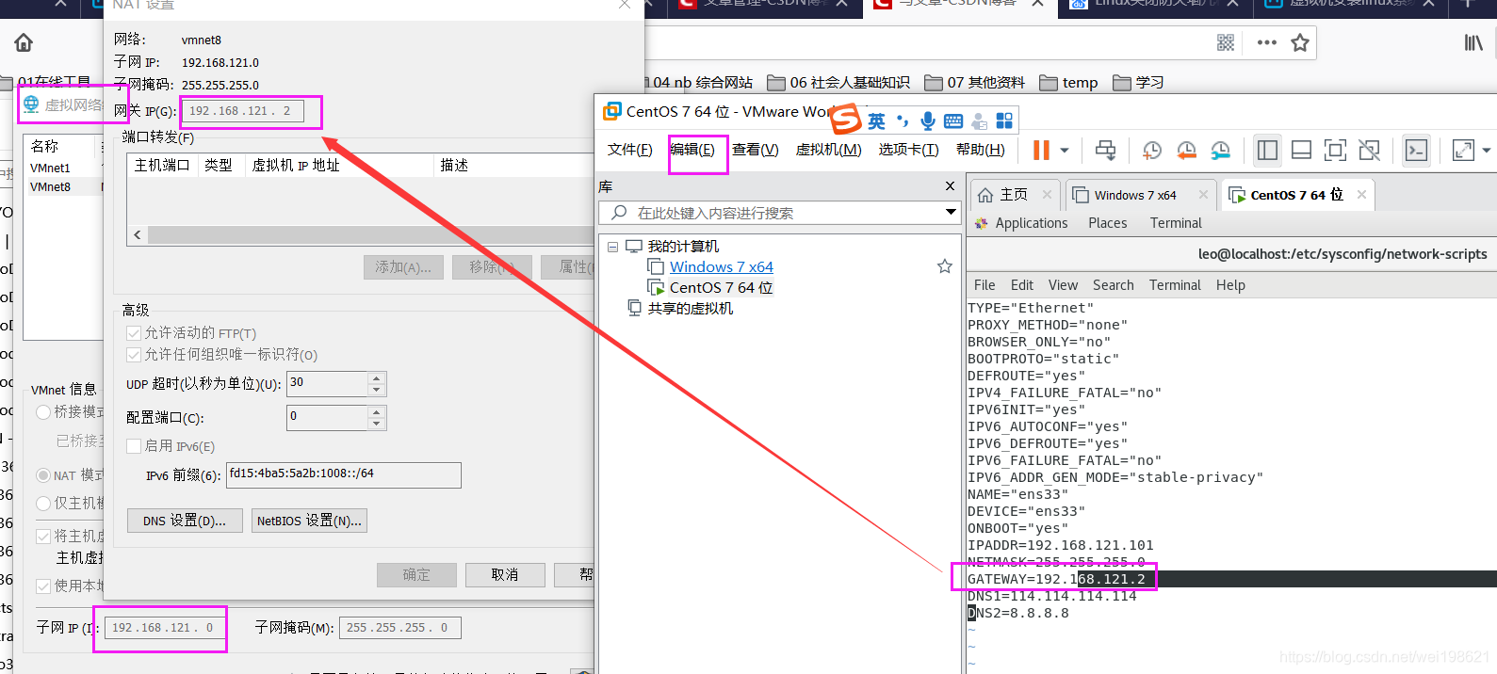Open the 编辑(E) menu in VMware
Viewport: 1497px width, 674px height.
[692, 150]
